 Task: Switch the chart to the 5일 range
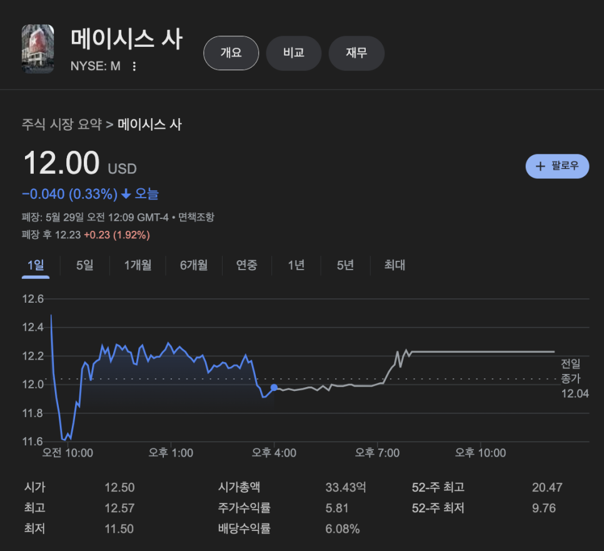(x=85, y=265)
